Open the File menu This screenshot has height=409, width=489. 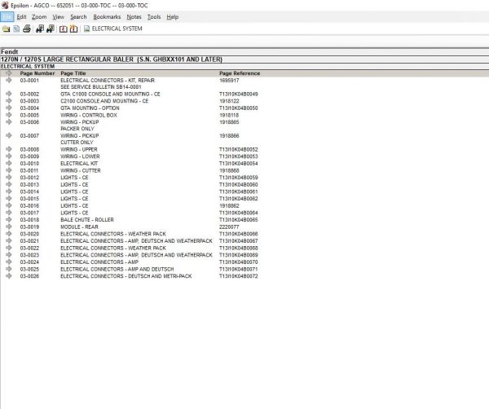(7, 17)
